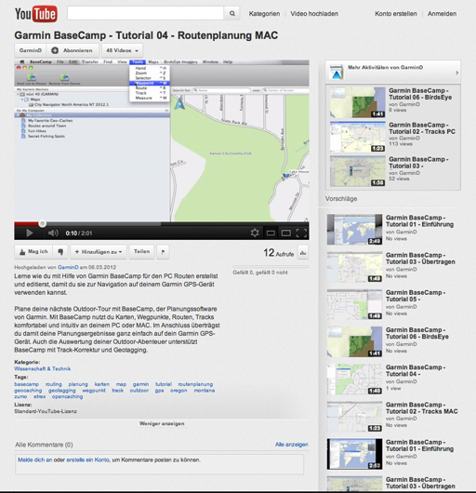Open the GarminD channel button
This screenshot has width=476, height=493.
(x=30, y=50)
